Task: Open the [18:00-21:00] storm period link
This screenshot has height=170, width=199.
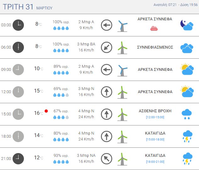Action: coord(155,162)
